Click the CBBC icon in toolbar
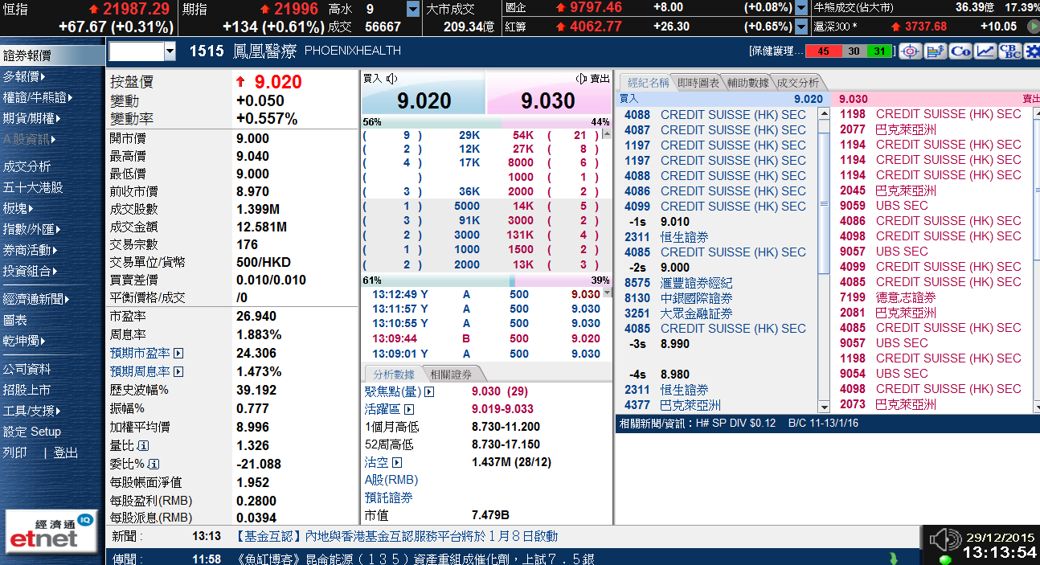This screenshot has width=1040, height=565. pyautogui.click(x=1009, y=51)
